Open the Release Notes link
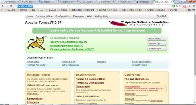The width and height of the screenshot is (196, 105). click(x=35, y=98)
